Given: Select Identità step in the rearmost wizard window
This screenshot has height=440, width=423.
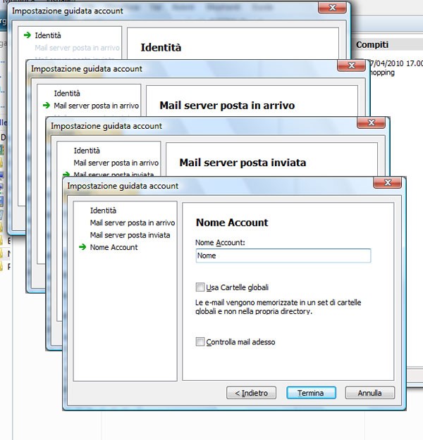Looking at the screenshot, I should (48, 34).
